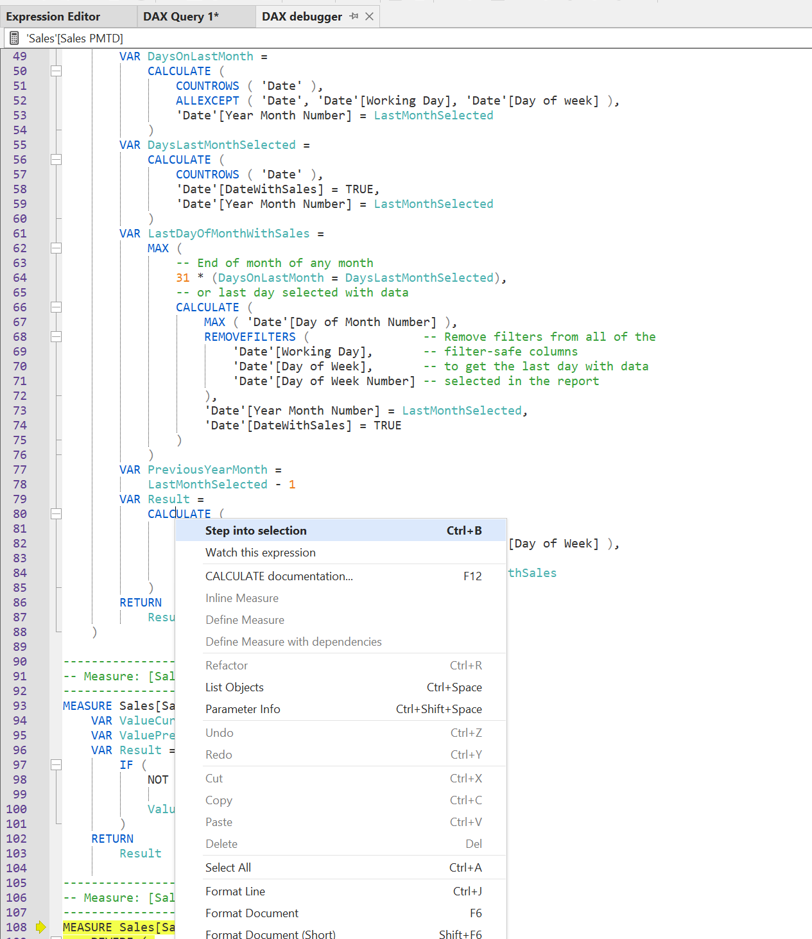Collapse the IF block at line 97
The image size is (812, 939).
click(56, 765)
